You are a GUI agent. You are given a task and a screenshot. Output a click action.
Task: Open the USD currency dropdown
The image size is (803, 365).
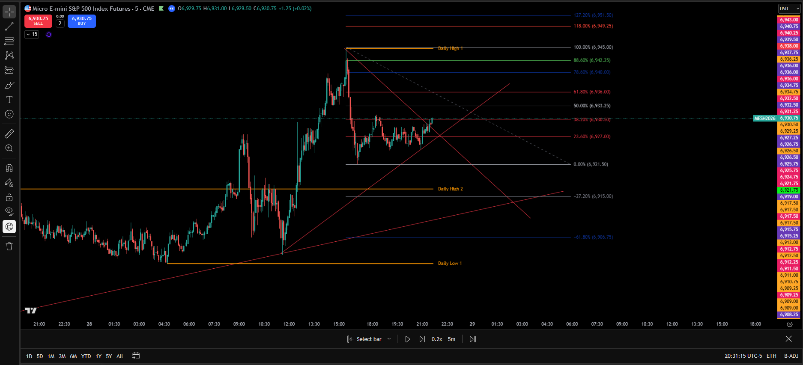[789, 9]
